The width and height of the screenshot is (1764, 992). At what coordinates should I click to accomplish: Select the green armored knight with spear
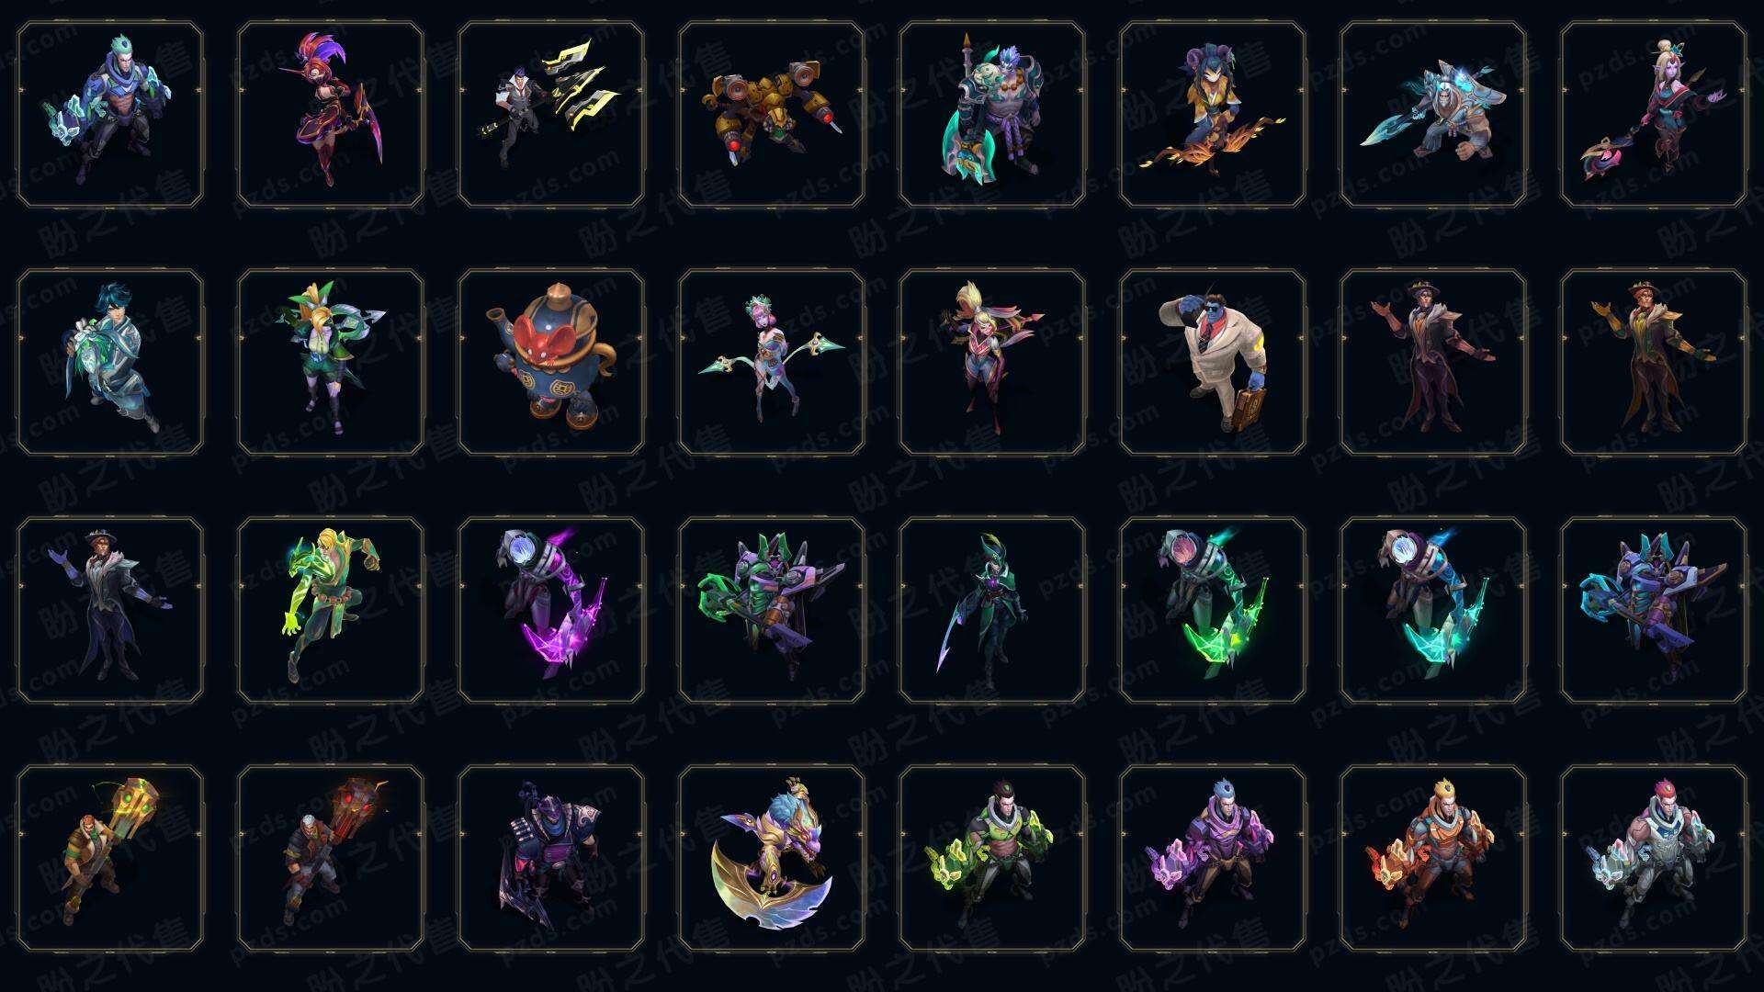[772, 610]
